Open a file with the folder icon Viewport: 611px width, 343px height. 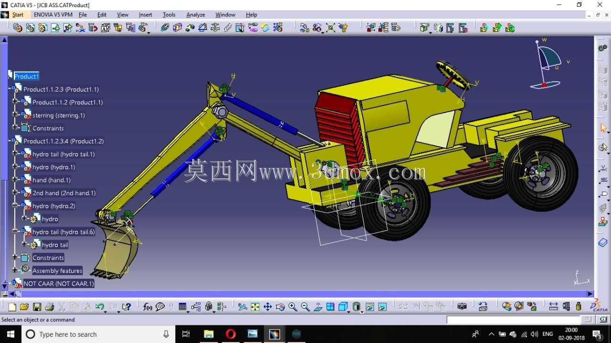24,307
